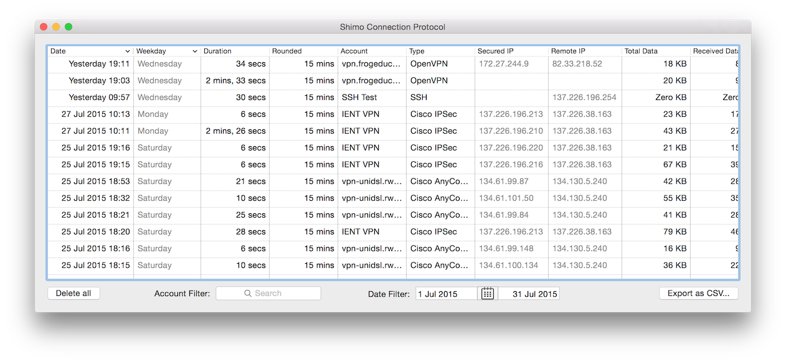Select the 25 Jul 2015 19:16 entry
The width and height of the screenshot is (786, 362).
point(393,148)
